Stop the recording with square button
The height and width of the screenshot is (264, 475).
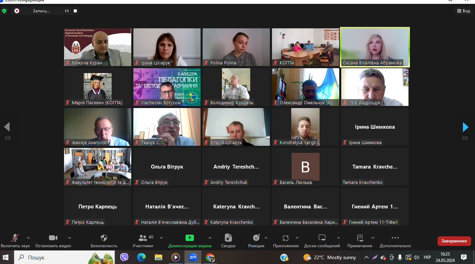pyautogui.click(x=75, y=11)
